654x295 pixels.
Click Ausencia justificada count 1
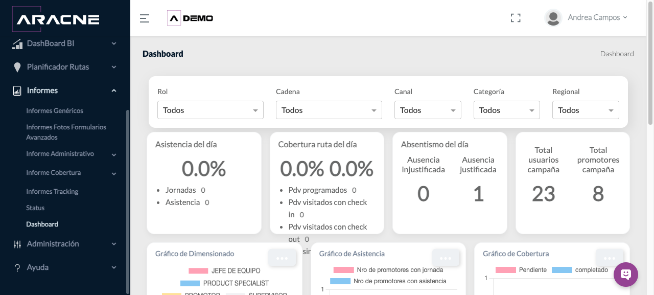pos(478,194)
